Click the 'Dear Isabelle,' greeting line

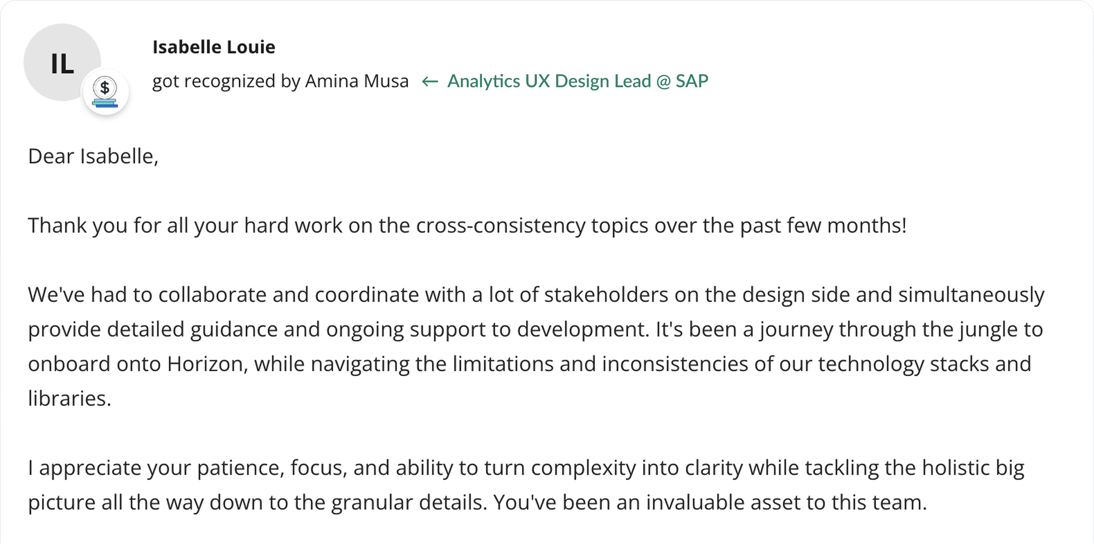coord(93,156)
